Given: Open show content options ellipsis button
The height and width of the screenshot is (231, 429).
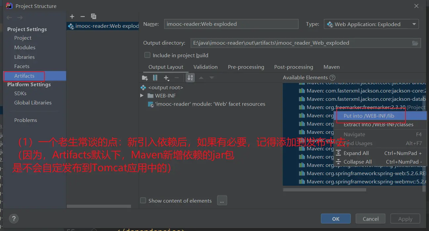Looking at the screenshot, I should point(222,201).
